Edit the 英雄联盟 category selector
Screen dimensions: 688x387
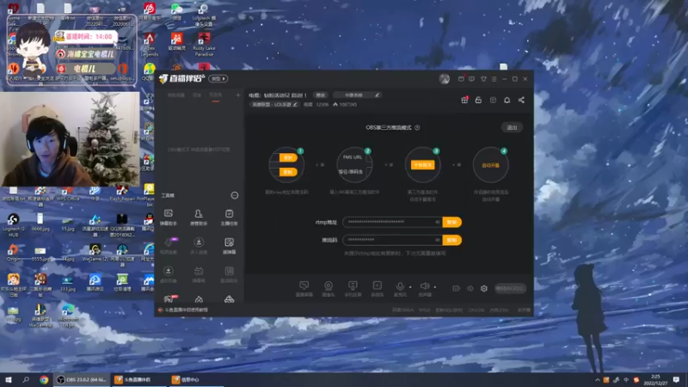click(274, 104)
